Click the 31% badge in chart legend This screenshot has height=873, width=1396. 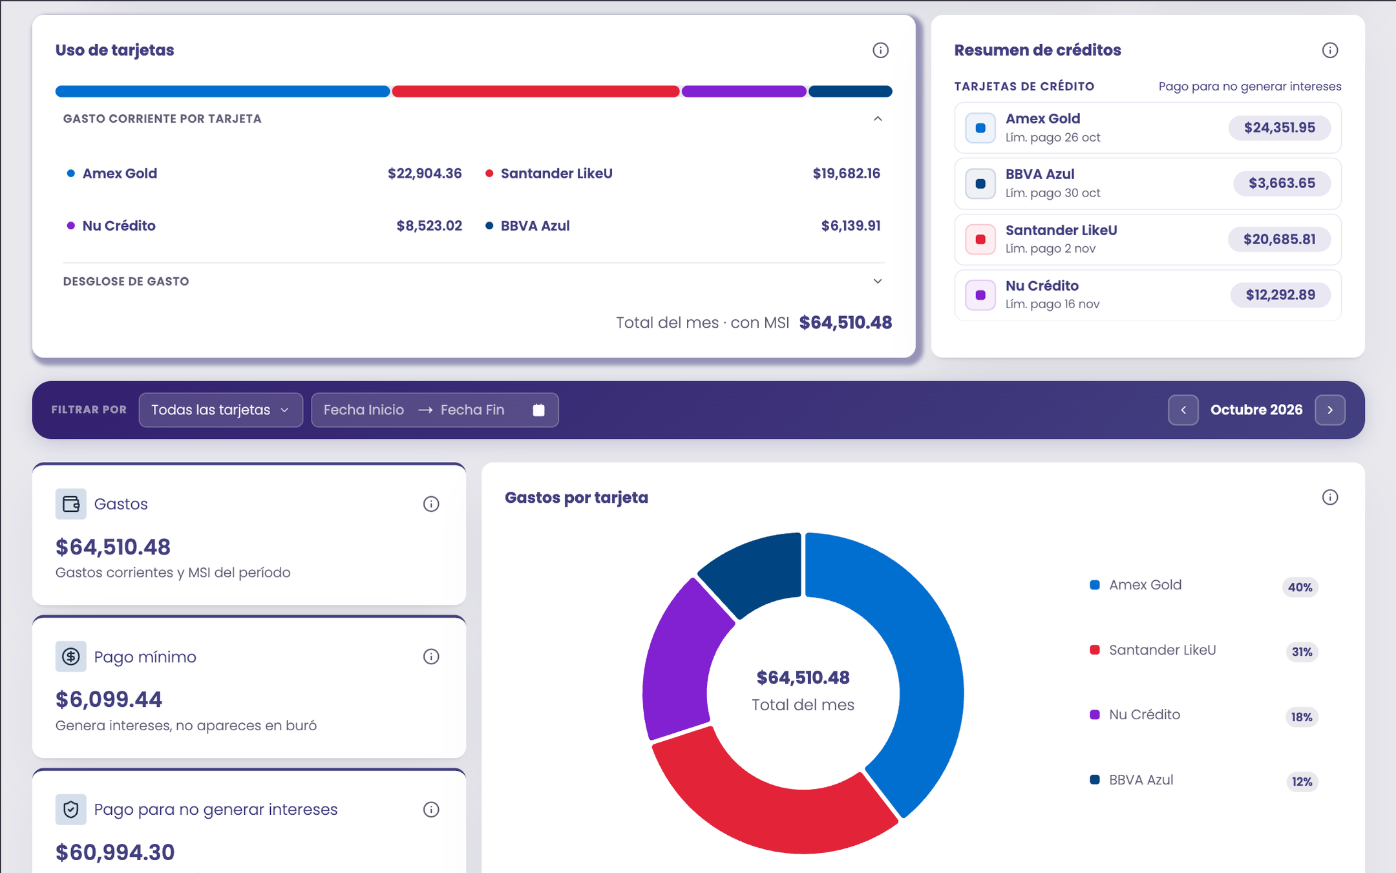coord(1302,652)
